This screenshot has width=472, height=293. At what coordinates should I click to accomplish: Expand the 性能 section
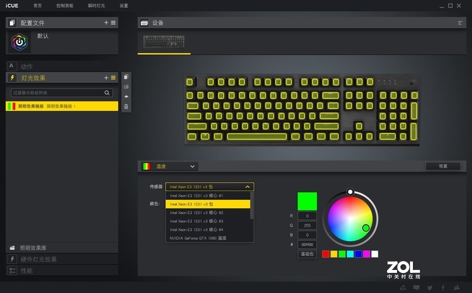[62, 271]
